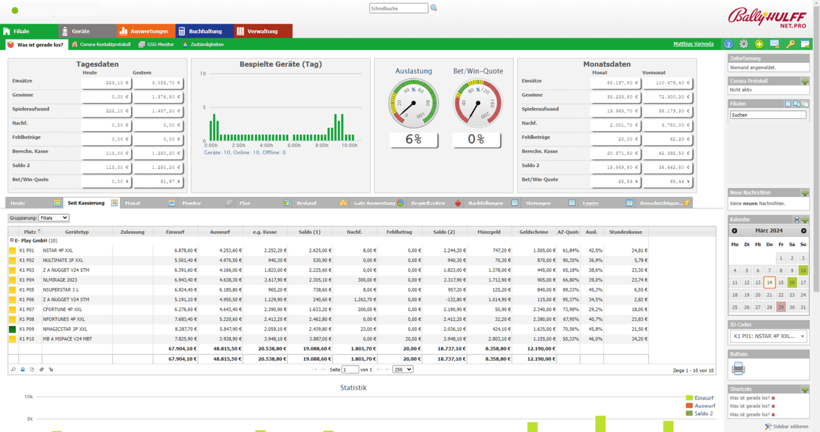The height and width of the screenshot is (432, 820).
Task: Click the blue help question mark icon
Action: click(728, 44)
